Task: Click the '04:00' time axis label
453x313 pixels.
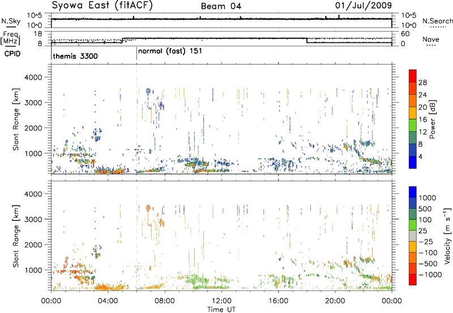Action: click(x=108, y=301)
